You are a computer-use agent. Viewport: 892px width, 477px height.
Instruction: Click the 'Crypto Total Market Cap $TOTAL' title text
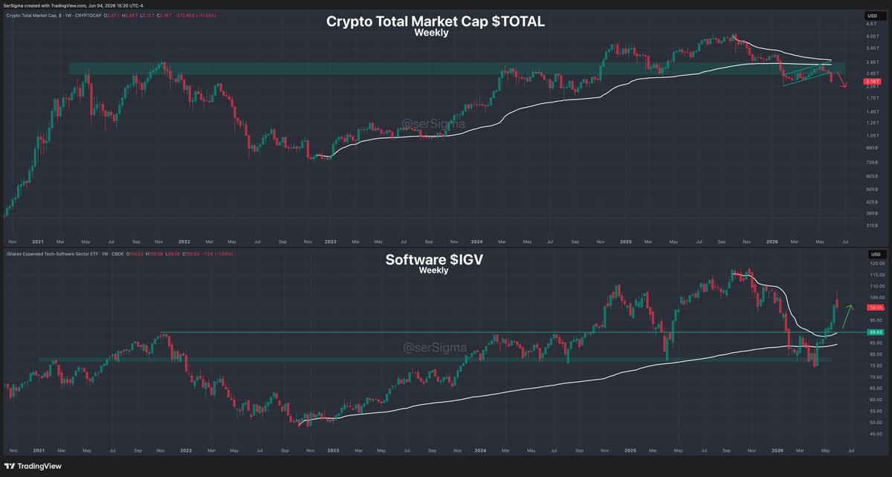(x=436, y=22)
